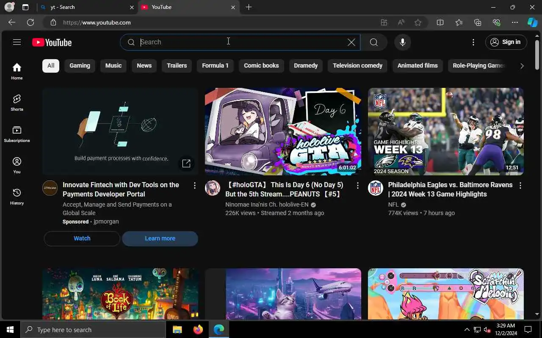Clear the search box with X icon
The image size is (542, 338).
pos(351,42)
